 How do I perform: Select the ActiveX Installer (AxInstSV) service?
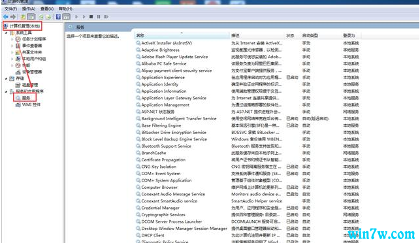coord(167,43)
